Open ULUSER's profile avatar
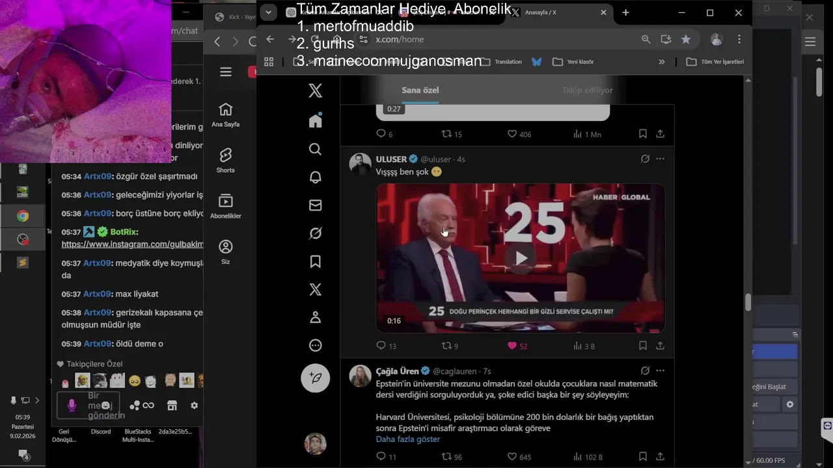Image resolution: width=833 pixels, height=468 pixels. [361, 164]
